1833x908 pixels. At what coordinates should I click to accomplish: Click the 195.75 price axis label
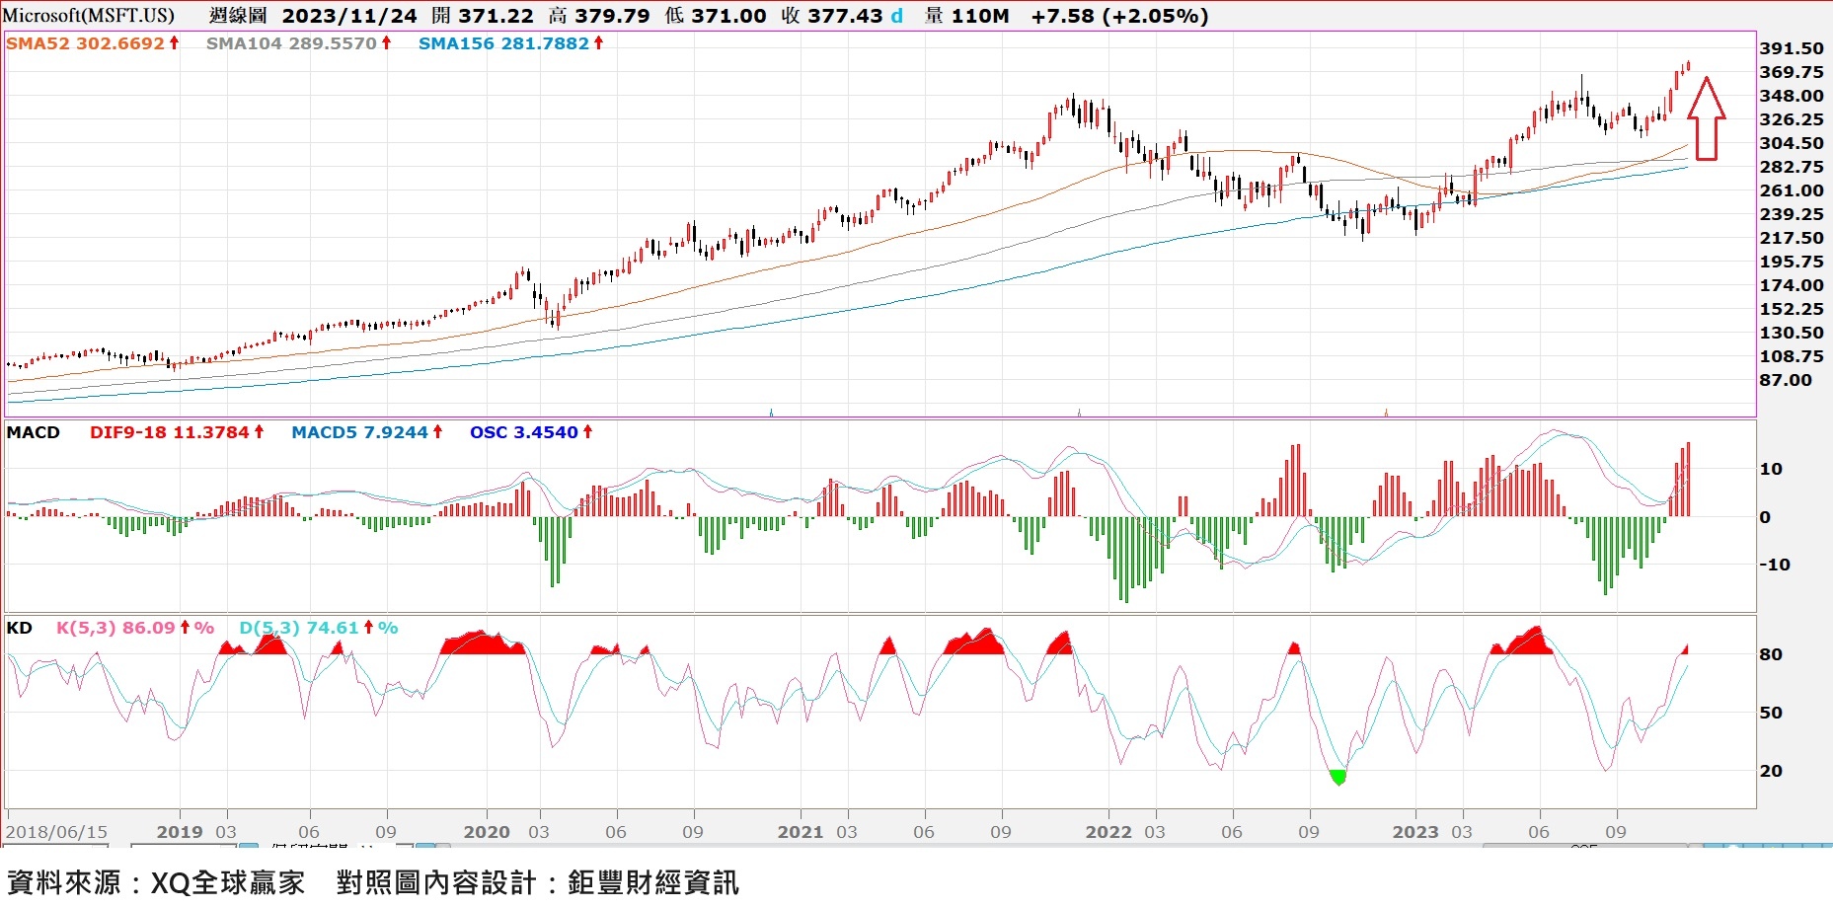(x=1792, y=262)
